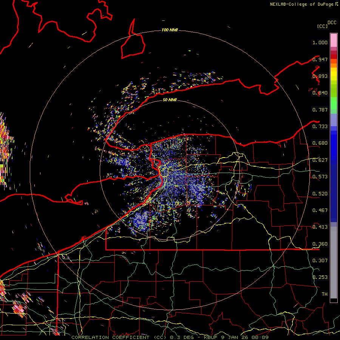Pick the pink swatch at the color bar top

click(x=334, y=40)
